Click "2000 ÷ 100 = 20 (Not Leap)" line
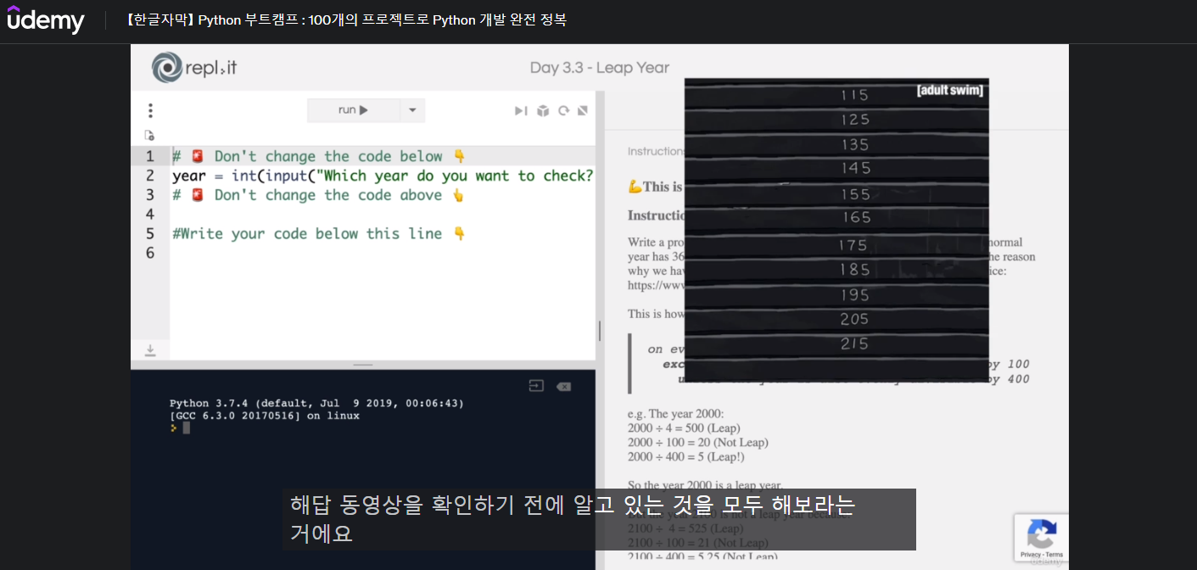1197x570 pixels. click(x=698, y=442)
